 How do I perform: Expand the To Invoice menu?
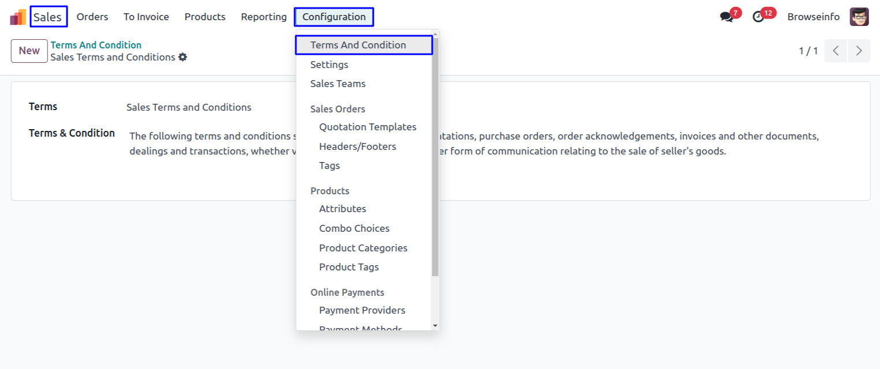click(146, 17)
